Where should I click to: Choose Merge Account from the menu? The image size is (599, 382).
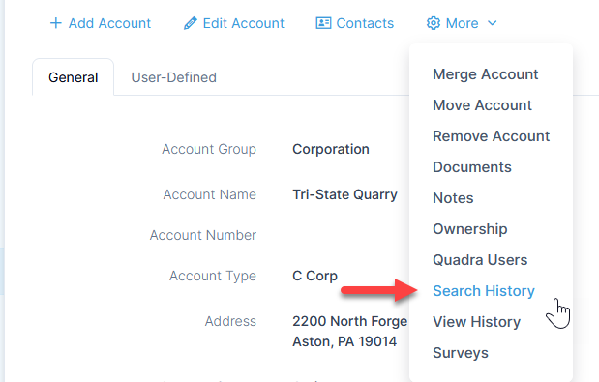tap(485, 74)
